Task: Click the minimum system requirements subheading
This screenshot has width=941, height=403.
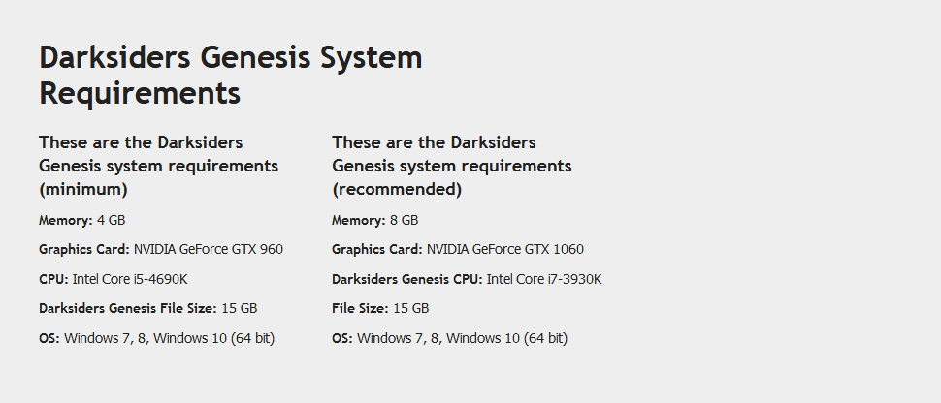Action: click(x=158, y=166)
